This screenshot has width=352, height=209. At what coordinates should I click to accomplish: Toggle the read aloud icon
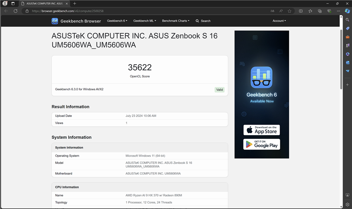[x=281, y=11]
